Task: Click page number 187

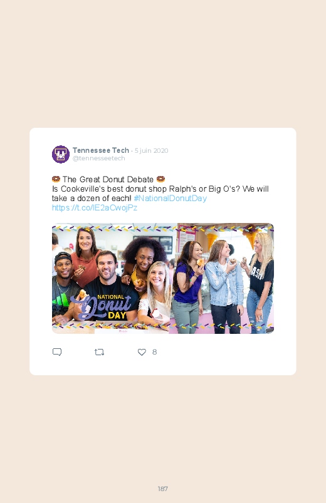Action: (163, 489)
